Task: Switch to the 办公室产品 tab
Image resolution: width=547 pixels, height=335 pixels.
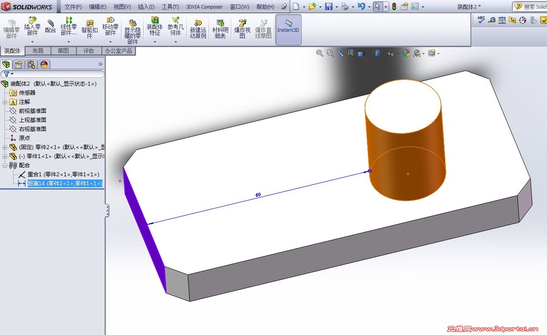Action: [118, 51]
